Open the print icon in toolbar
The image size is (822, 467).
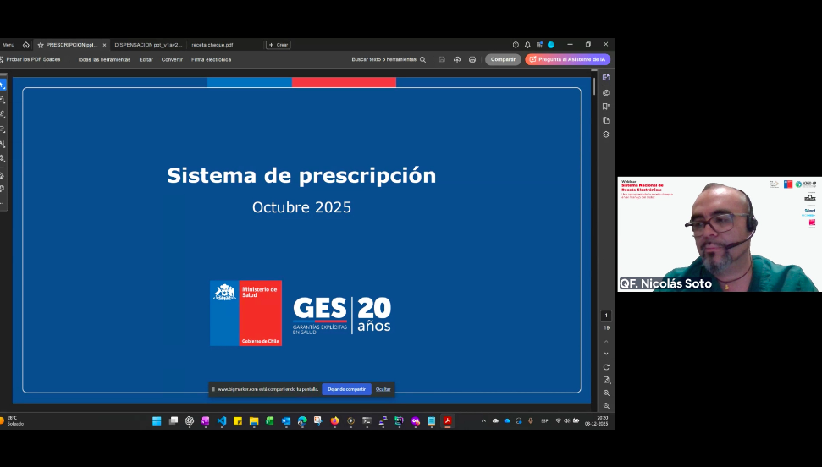pyautogui.click(x=472, y=59)
